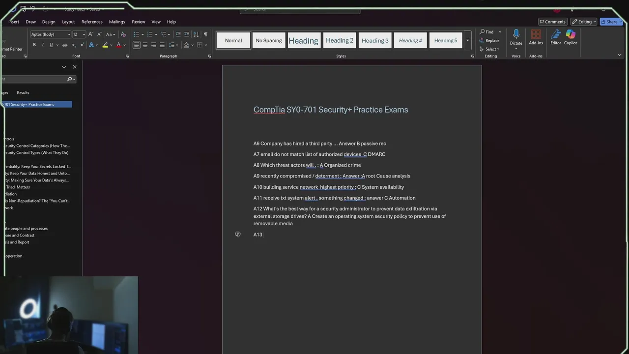Show or hide paragraph marks
629x354 pixels.
[x=205, y=34]
